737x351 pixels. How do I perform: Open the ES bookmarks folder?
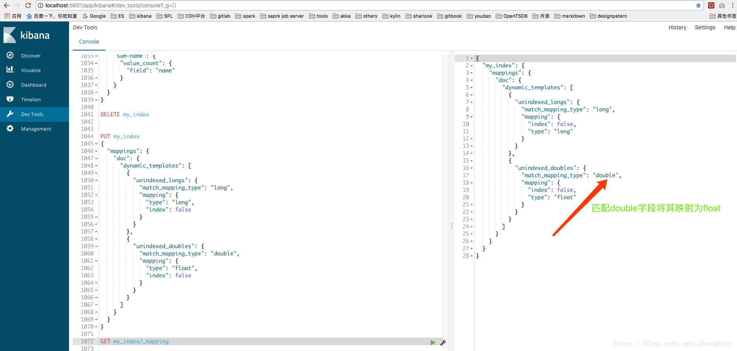coord(118,16)
